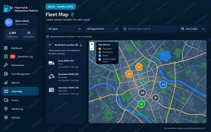This screenshot has height=132, width=211.
Task: Click the Settings gear icon
Action: pos(6,117)
